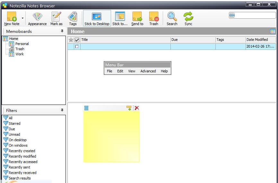Open the Edit menu
Viewport: 278px width, 183px height.
120,71
